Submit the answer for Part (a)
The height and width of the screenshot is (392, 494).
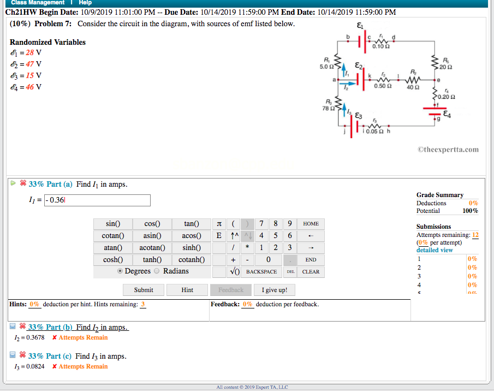point(143,290)
